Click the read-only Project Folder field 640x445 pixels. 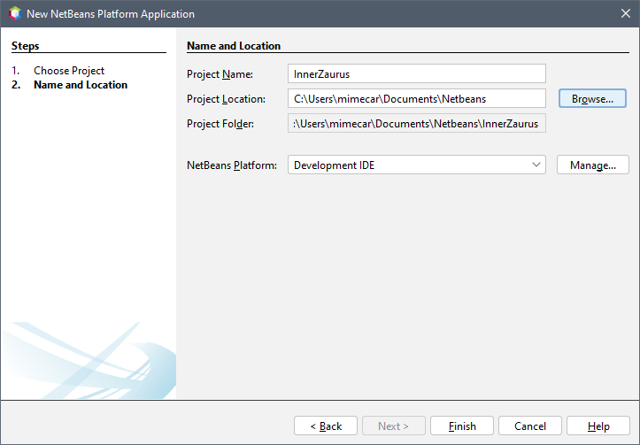coord(416,123)
